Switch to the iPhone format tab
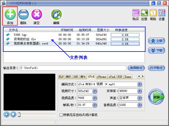 pos(101,77)
